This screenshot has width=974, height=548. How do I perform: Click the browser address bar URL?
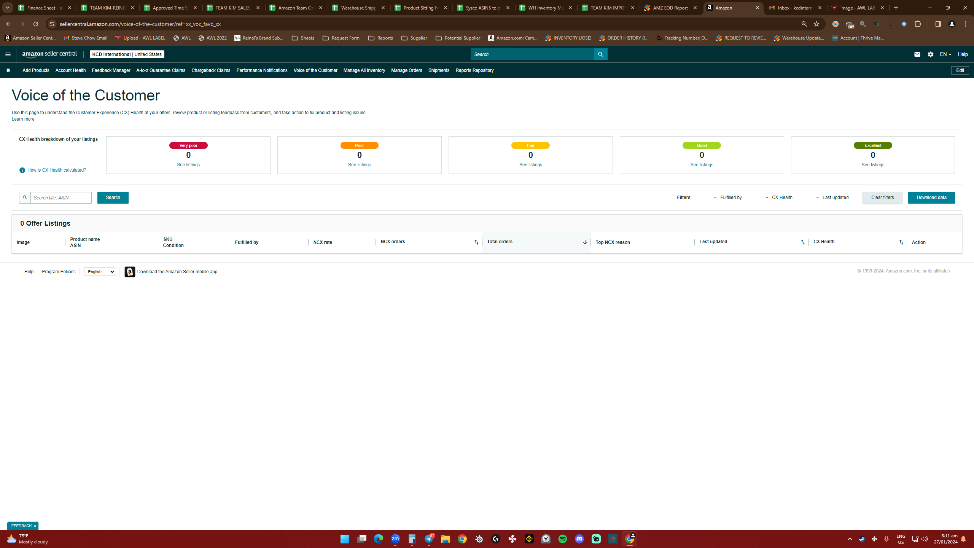[140, 24]
